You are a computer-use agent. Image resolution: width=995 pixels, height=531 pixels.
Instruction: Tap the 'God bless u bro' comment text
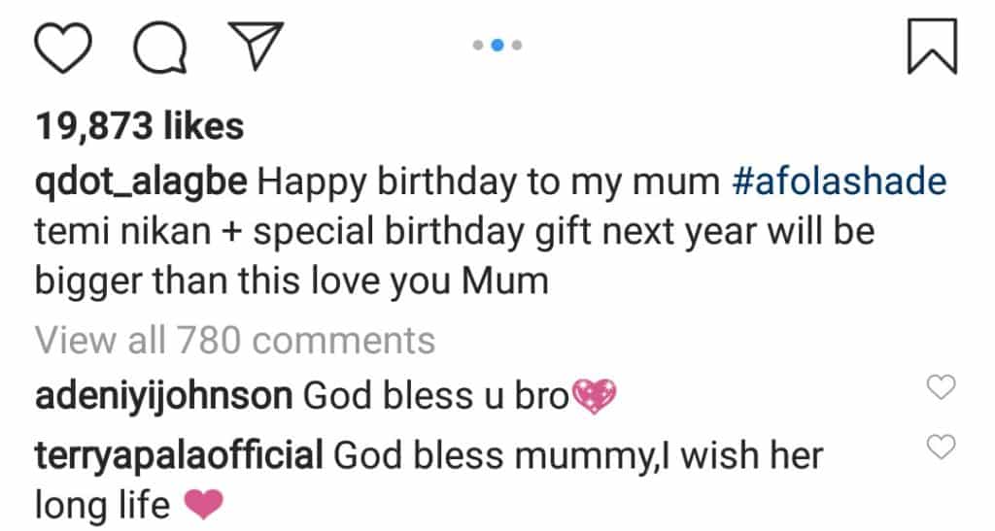pos(436,395)
